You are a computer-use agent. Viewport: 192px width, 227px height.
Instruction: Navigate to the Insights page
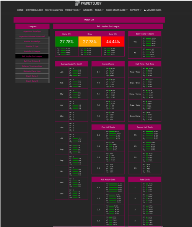[88, 10]
